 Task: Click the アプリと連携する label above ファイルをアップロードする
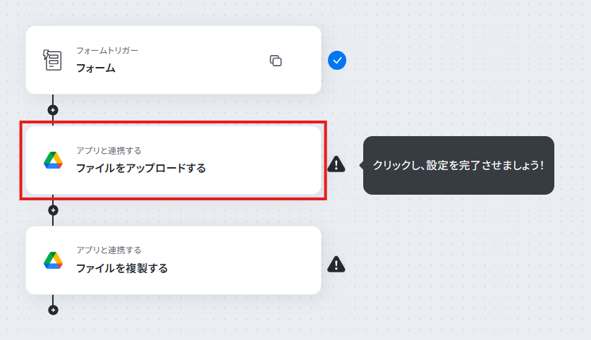click(109, 150)
